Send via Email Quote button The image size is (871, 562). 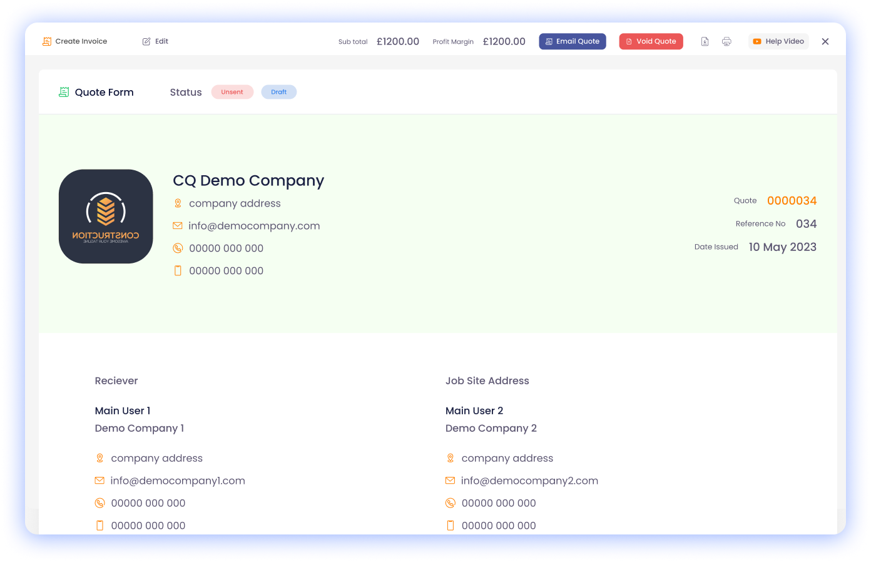click(x=573, y=41)
